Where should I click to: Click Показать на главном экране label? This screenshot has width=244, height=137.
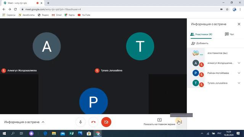point(159,124)
